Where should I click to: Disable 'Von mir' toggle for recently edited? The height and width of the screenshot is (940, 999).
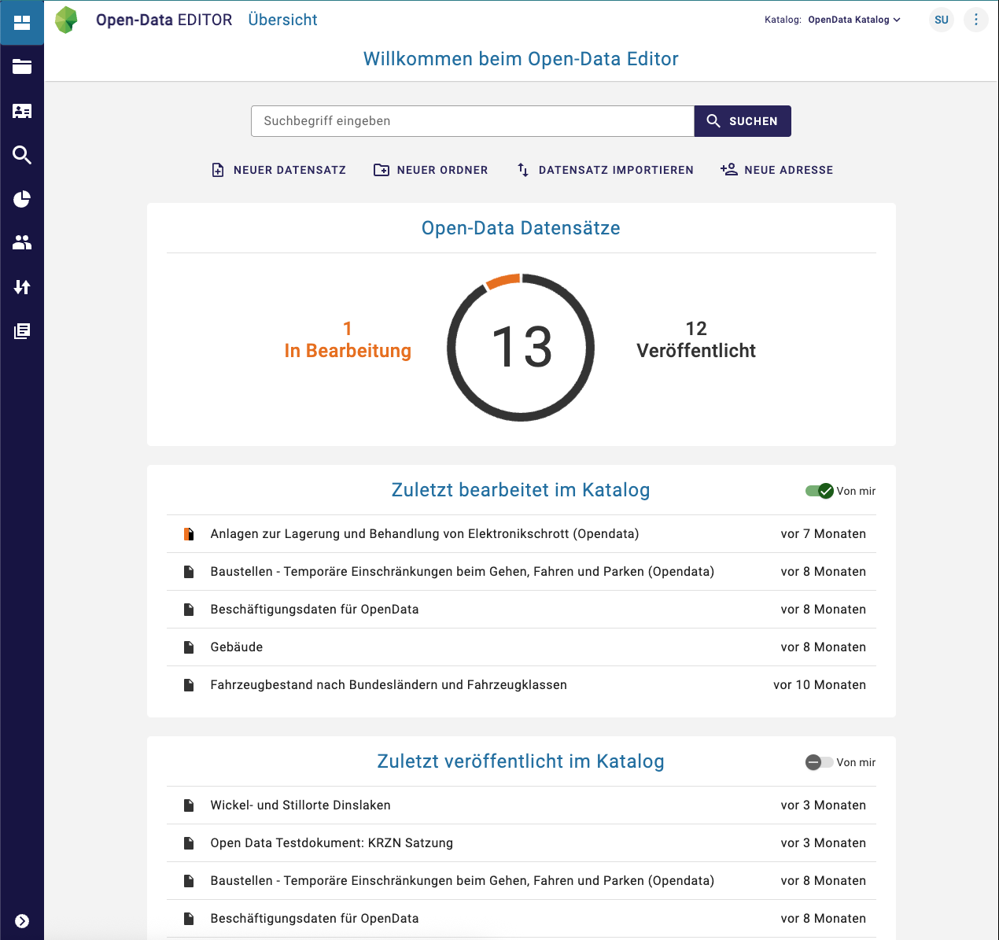click(819, 491)
